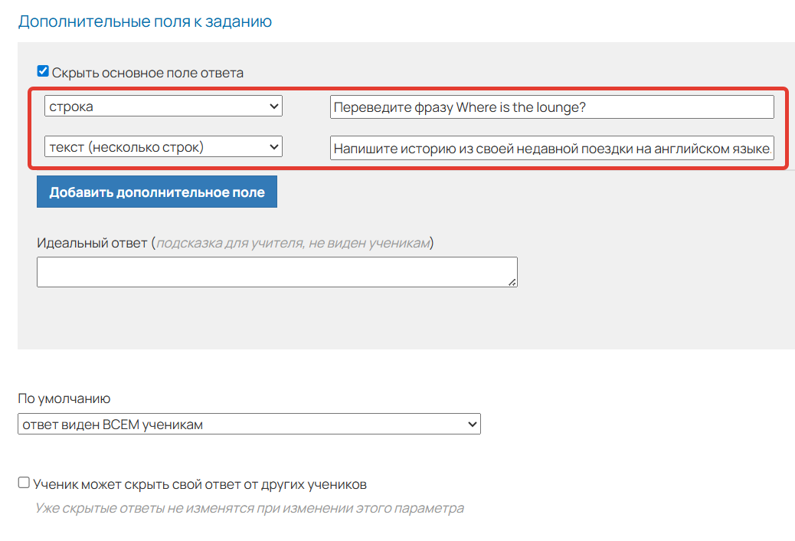Uncheck the "Скрыть основное поле ответа" checkbox
This screenshot has width=795, height=541.
click(x=43, y=72)
